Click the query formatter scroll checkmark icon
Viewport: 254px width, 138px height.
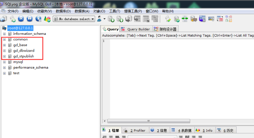pos(168,19)
